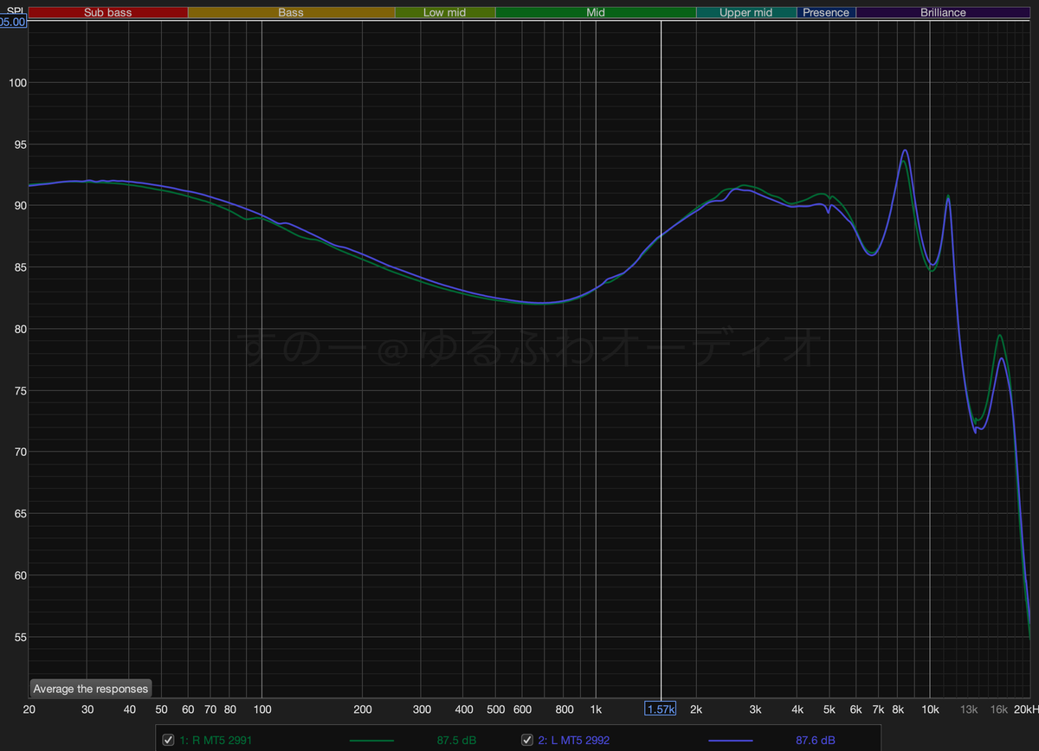Click the Brilliance frequency band label
1039x751 pixels.
tap(944, 13)
